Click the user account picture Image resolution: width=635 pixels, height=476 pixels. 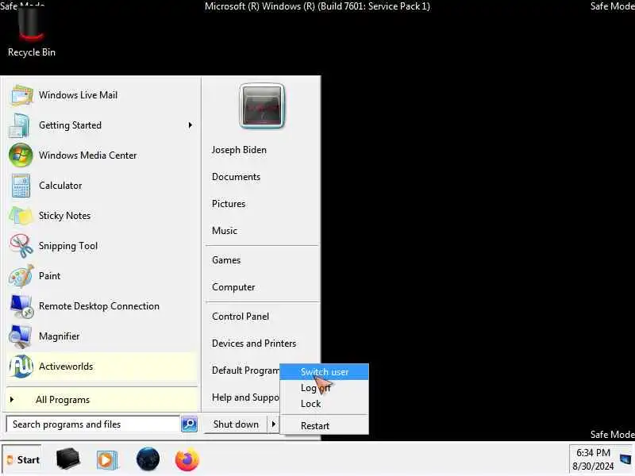[x=262, y=106]
